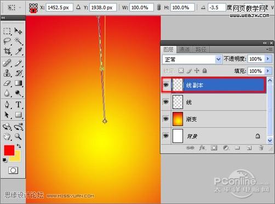Select the Rectangular Marquee tool
The width and height of the screenshot is (275, 204).
tap(7, 31)
